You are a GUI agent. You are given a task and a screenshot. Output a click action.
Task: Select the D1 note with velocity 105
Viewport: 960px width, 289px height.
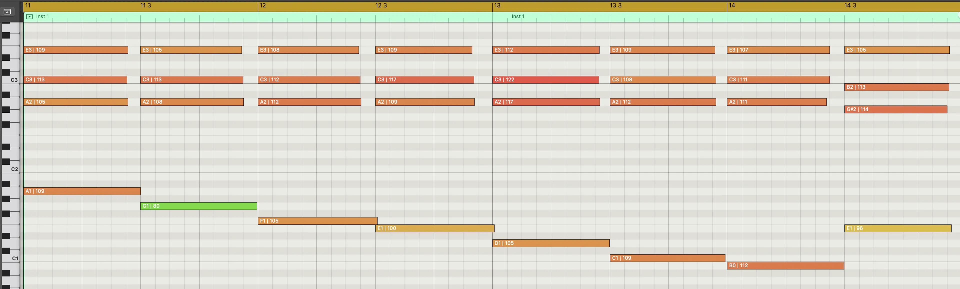pyautogui.click(x=551, y=243)
